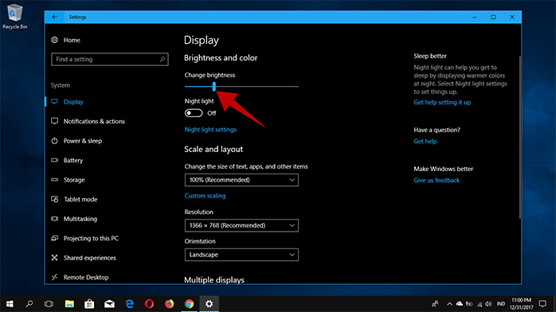
Task: Click the Settings gear on taskbar
Action: click(209, 304)
